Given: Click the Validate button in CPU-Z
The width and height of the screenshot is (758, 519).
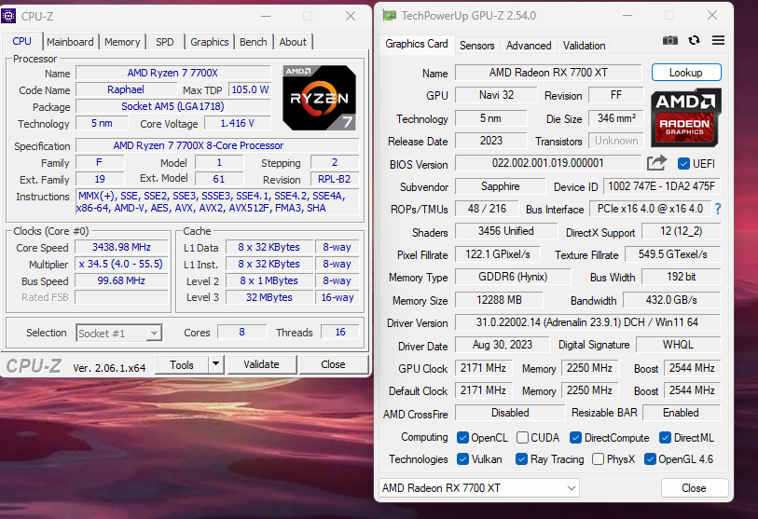Looking at the screenshot, I should (260, 364).
